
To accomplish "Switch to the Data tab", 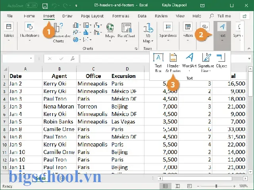I will 142,16.
